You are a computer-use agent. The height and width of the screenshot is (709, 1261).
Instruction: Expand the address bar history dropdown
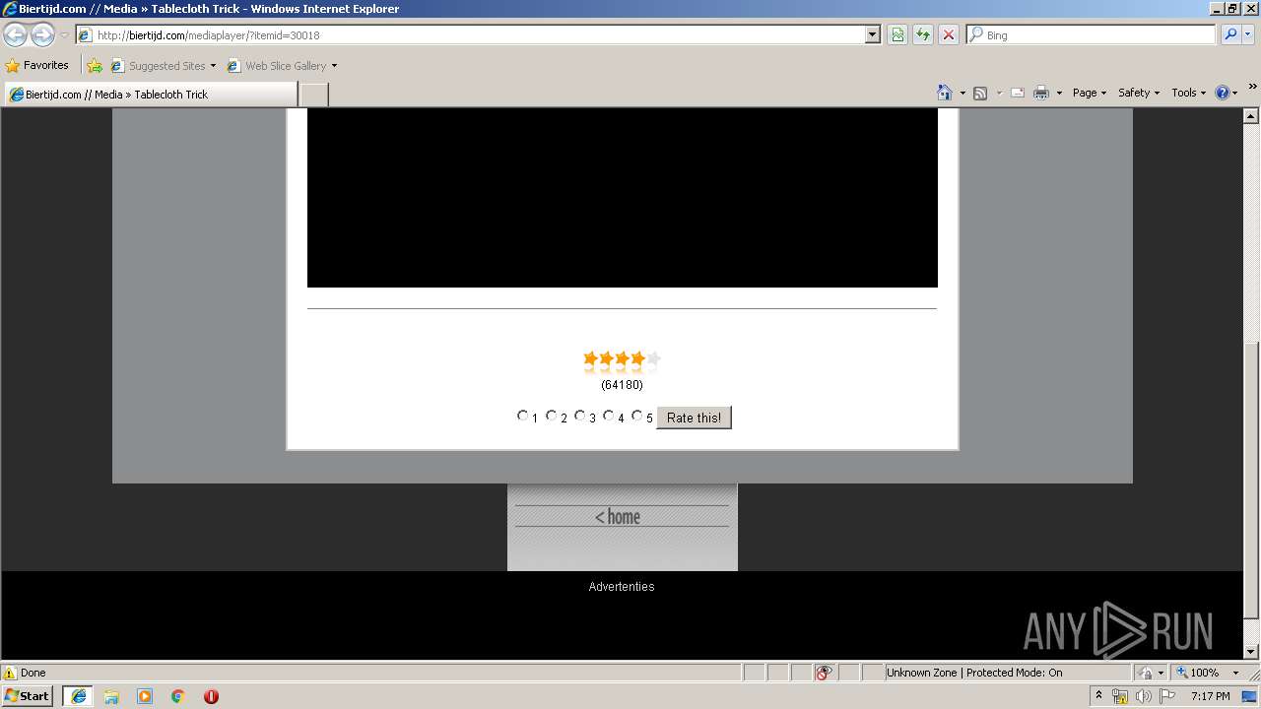(873, 34)
